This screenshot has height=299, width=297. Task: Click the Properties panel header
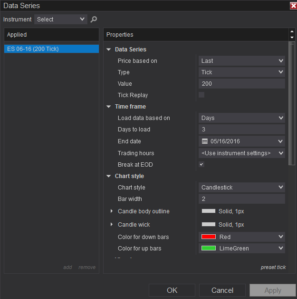click(x=196, y=34)
